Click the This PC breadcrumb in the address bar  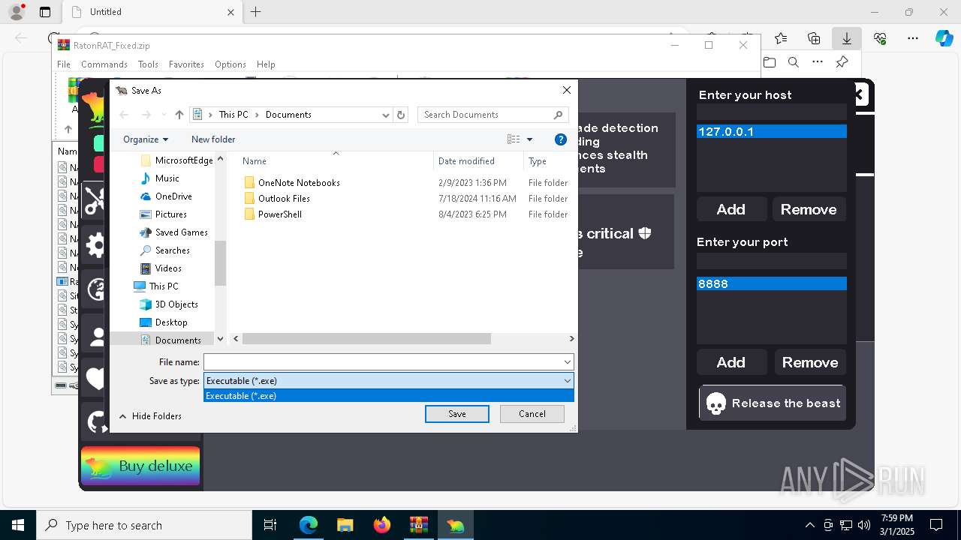click(x=233, y=115)
